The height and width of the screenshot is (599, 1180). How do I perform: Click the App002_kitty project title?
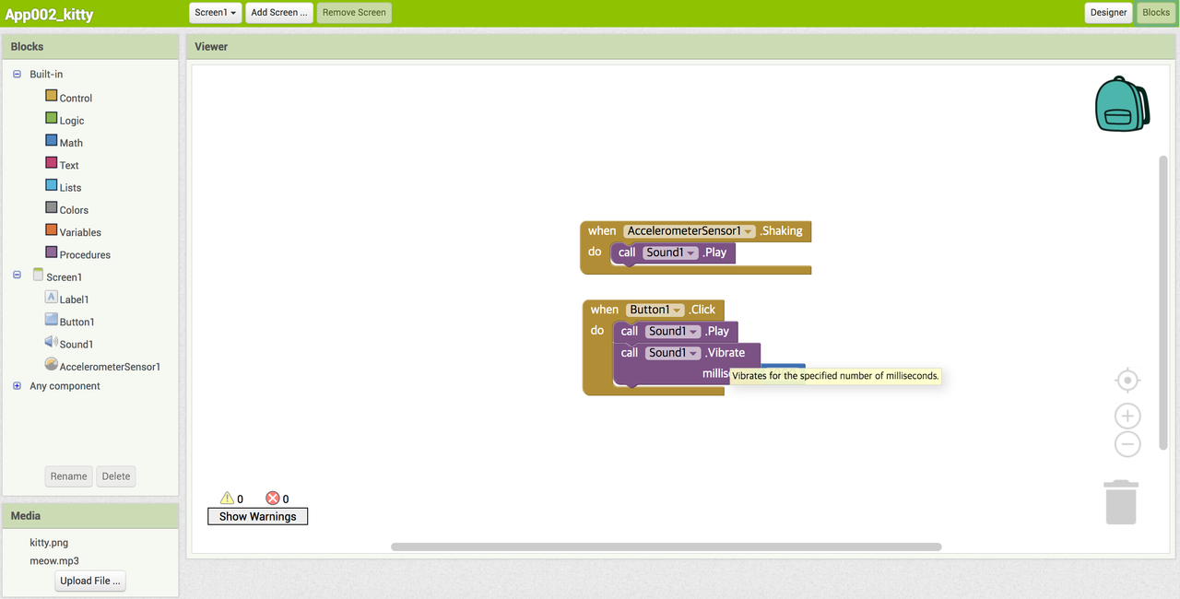coord(49,14)
